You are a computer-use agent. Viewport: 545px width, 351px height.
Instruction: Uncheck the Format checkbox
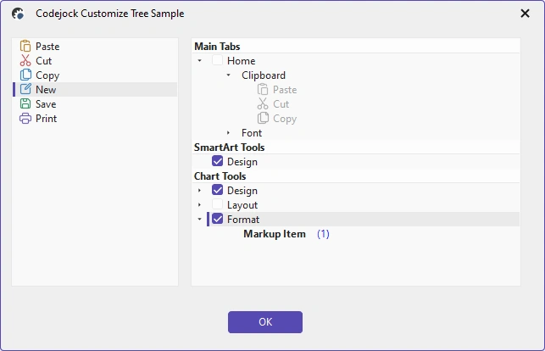[x=217, y=219]
